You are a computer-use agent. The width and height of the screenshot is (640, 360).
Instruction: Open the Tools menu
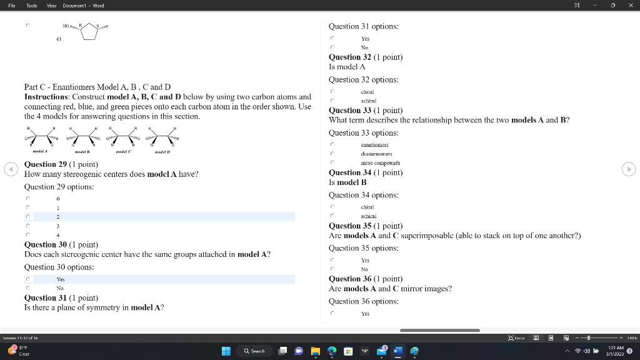(31, 6)
